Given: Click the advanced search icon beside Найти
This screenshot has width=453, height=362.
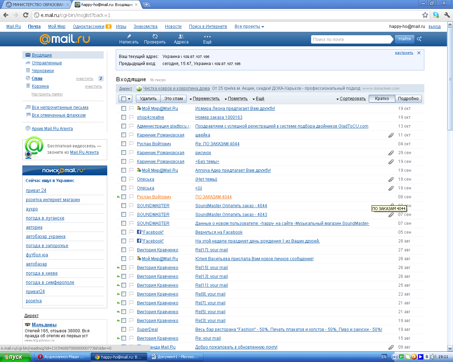Looking at the screenshot, I should (x=419, y=39).
